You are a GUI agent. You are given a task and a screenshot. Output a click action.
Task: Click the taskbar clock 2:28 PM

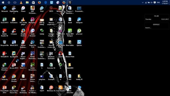[x=165, y=2]
